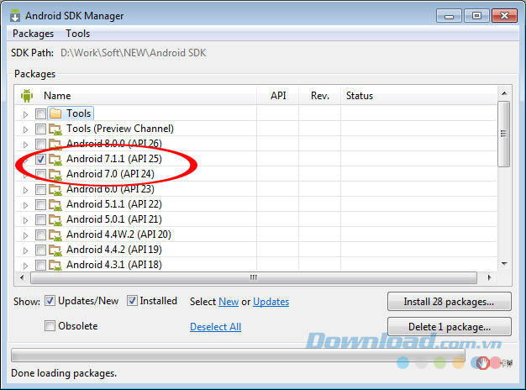Screen dimensions: 526x390
Task: Click the Android 8.0.0 (API 26) package icon
Action: [55, 144]
